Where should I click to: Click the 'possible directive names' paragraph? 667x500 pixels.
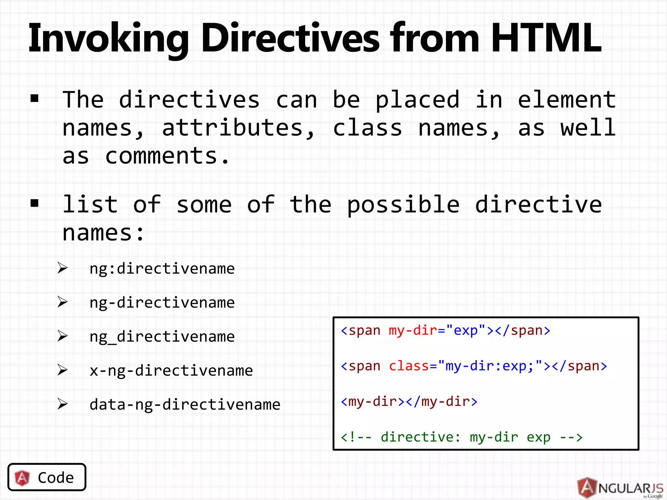332,218
